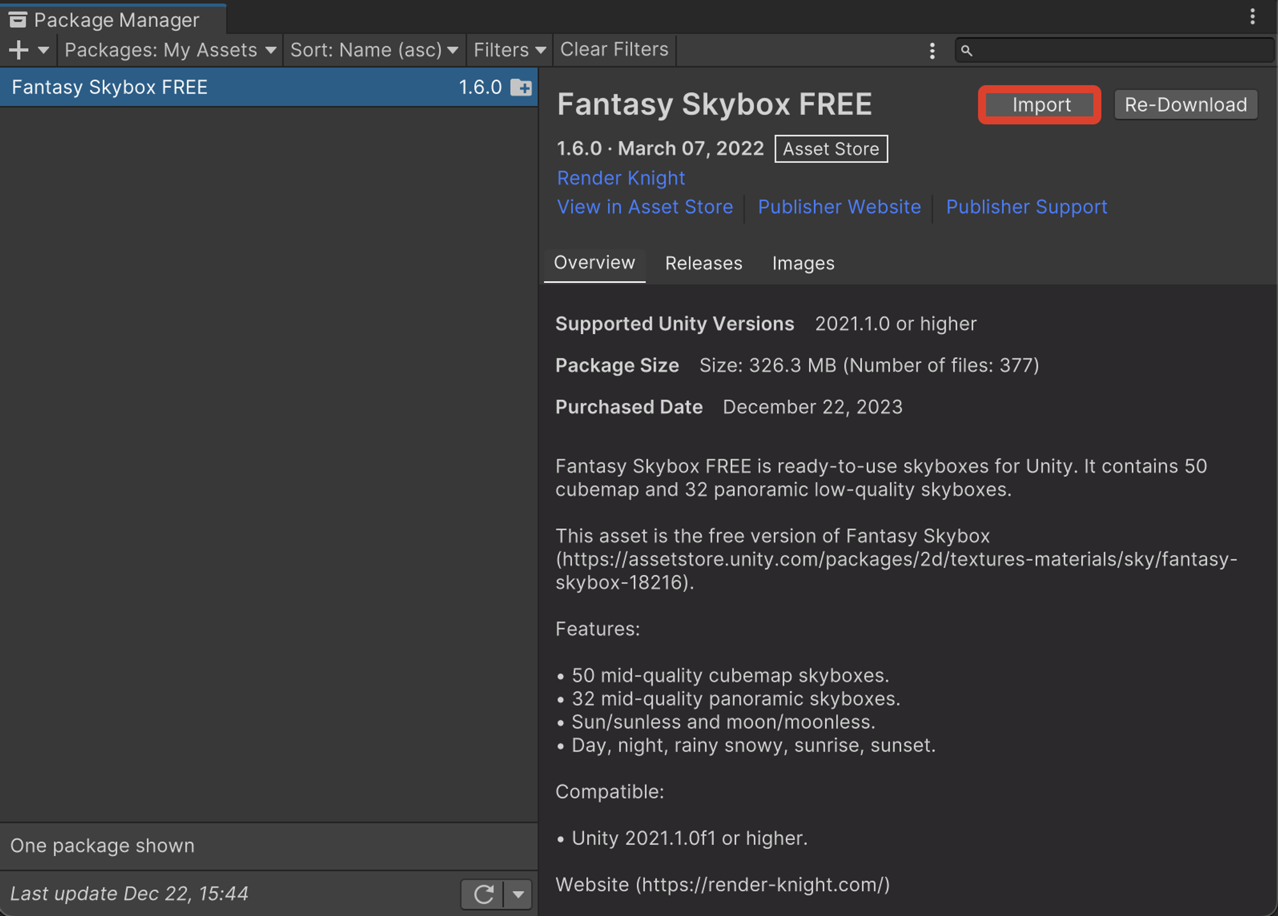The height and width of the screenshot is (916, 1278).
Task: Click the Package Manager tab icon
Action: [x=18, y=20]
